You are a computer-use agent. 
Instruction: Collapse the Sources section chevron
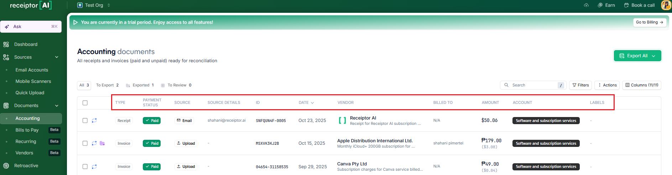[57, 57]
